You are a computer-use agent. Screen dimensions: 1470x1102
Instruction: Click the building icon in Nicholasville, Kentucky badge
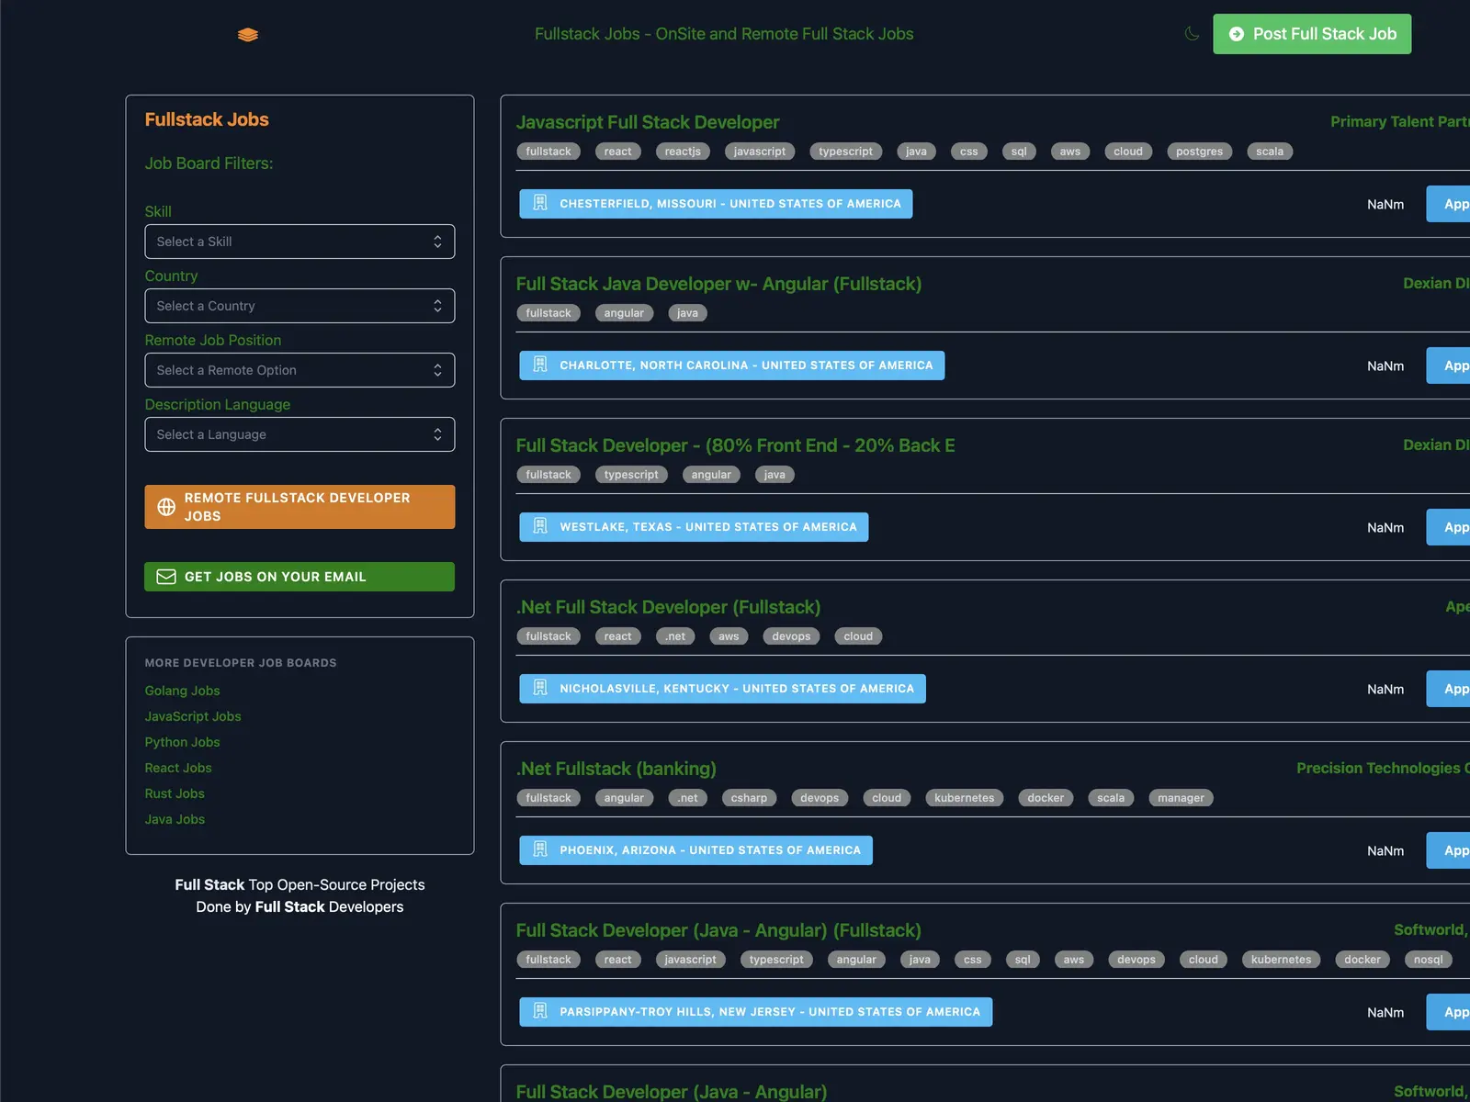(x=540, y=688)
